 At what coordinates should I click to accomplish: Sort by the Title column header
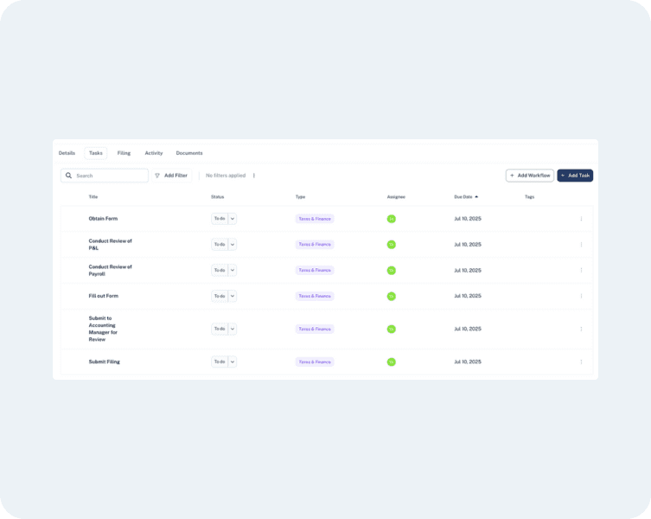tap(93, 197)
